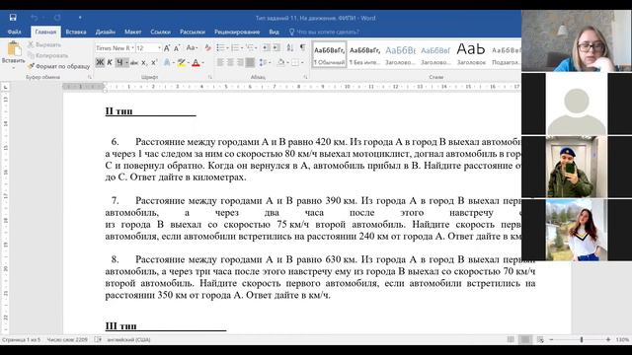This screenshot has width=632, height=355.
Task: Open Файл menu tab
Action: [14, 32]
